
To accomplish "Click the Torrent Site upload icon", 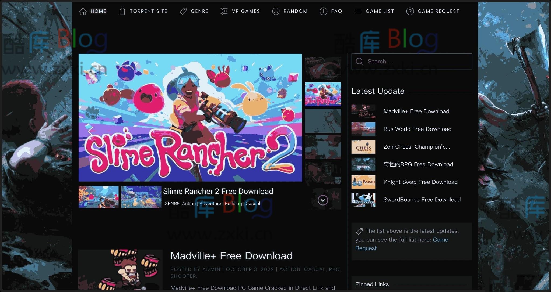I will 122,11.
